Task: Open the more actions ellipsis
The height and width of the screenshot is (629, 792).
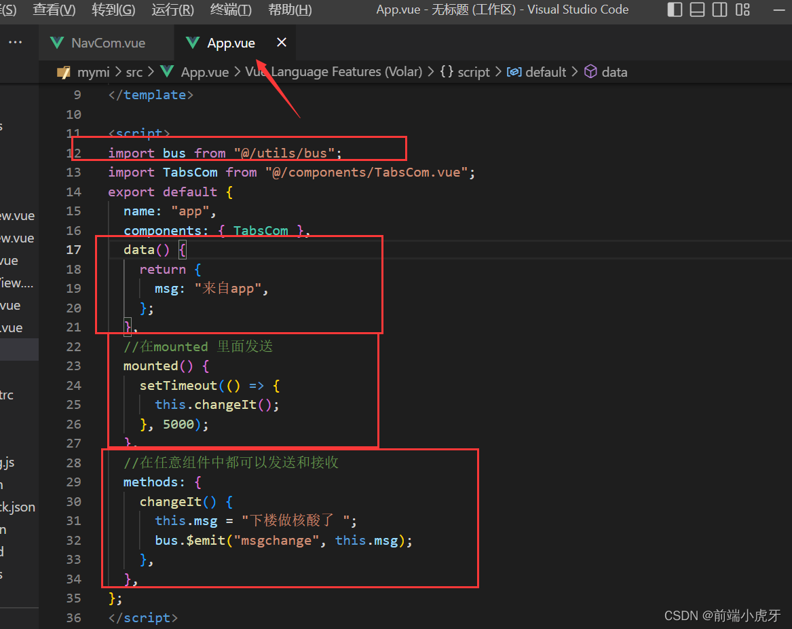Action: pos(15,43)
